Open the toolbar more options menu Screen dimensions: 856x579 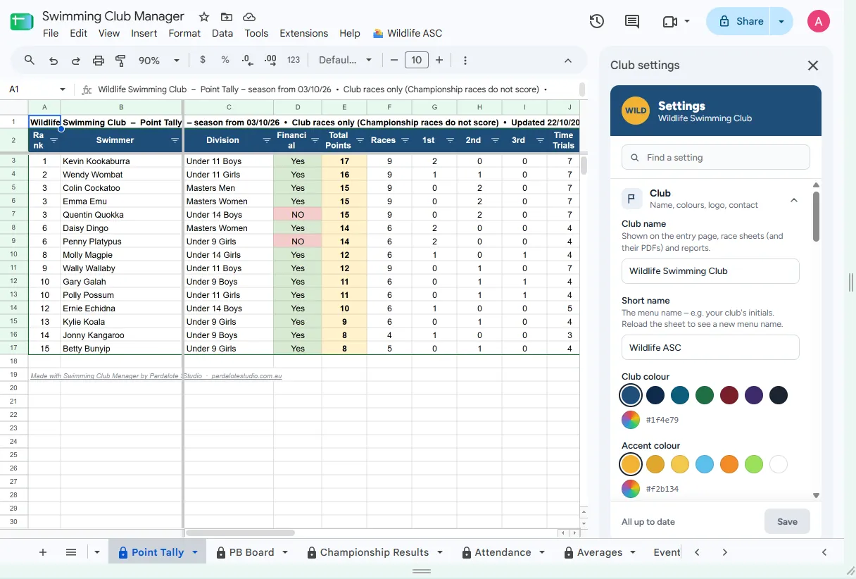[x=465, y=61]
